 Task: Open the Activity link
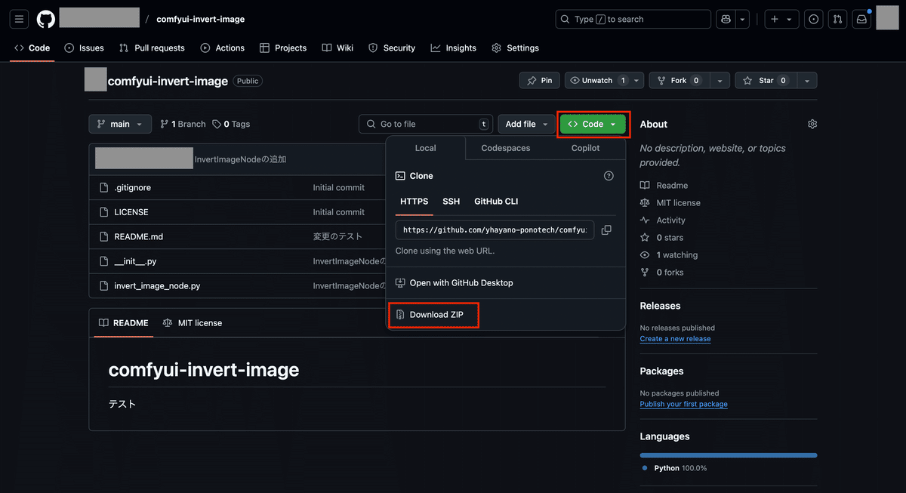click(x=663, y=220)
